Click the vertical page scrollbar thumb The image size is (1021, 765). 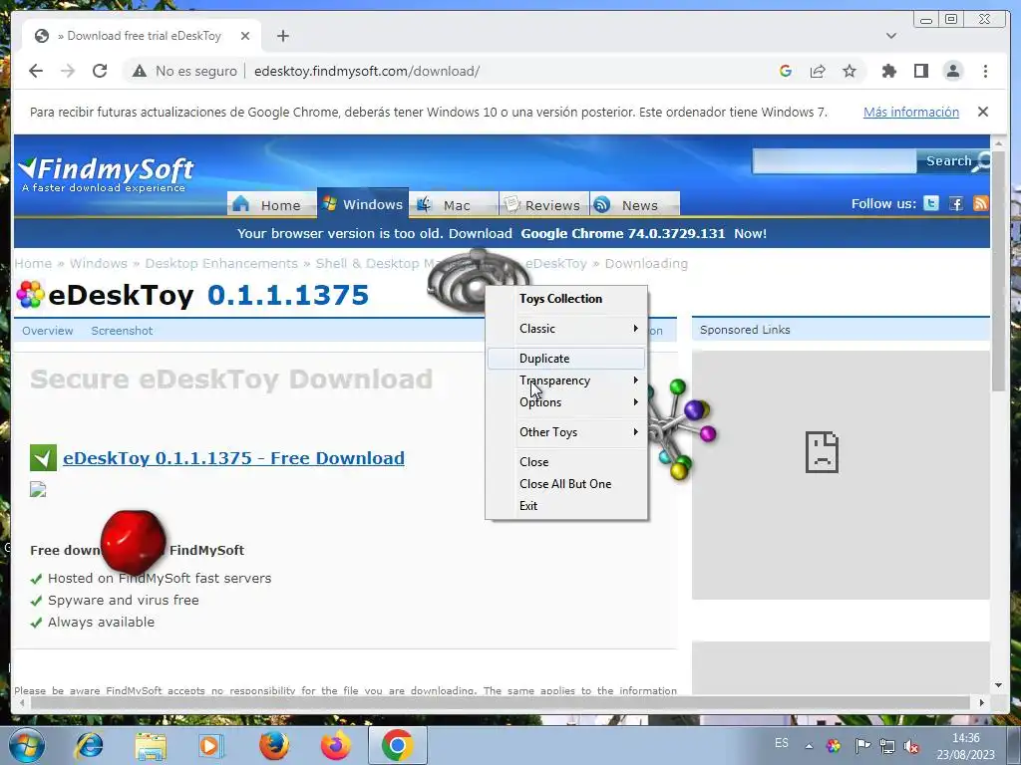(x=998, y=270)
